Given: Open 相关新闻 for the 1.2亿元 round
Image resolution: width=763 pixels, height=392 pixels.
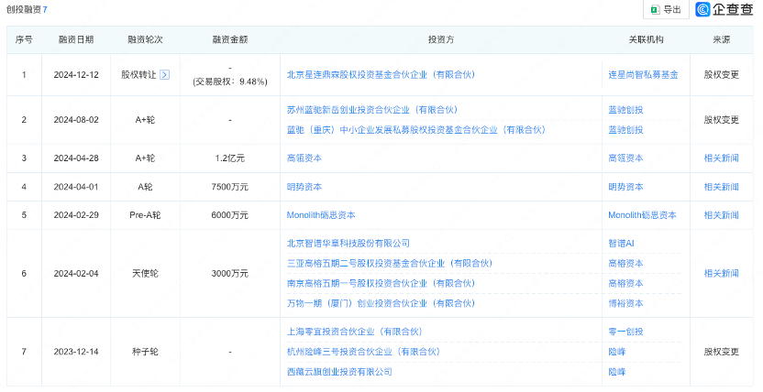Looking at the screenshot, I should 721,158.
